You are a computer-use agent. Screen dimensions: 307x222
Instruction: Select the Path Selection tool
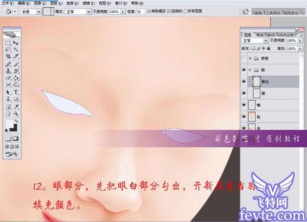pos(8,92)
